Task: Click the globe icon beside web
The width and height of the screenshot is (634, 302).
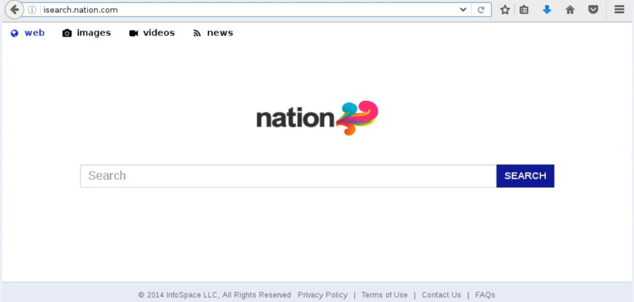Action: 15,33
